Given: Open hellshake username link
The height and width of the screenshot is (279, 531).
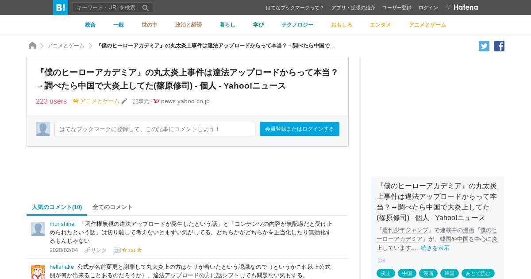Looking at the screenshot, I should click(62, 267).
